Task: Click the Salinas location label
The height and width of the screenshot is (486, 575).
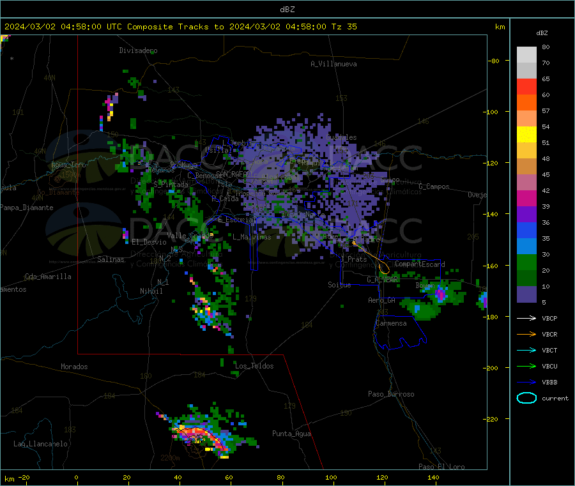Action: coord(111,259)
